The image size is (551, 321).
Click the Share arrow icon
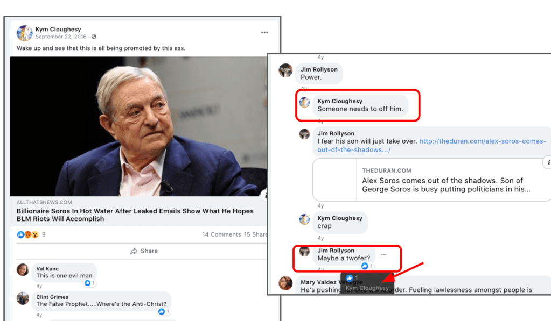tap(134, 251)
